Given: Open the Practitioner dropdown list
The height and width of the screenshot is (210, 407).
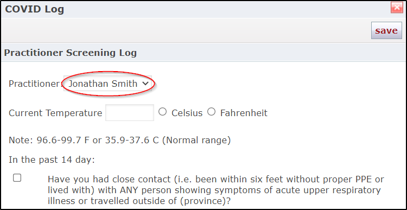Looking at the screenshot, I should [108, 84].
